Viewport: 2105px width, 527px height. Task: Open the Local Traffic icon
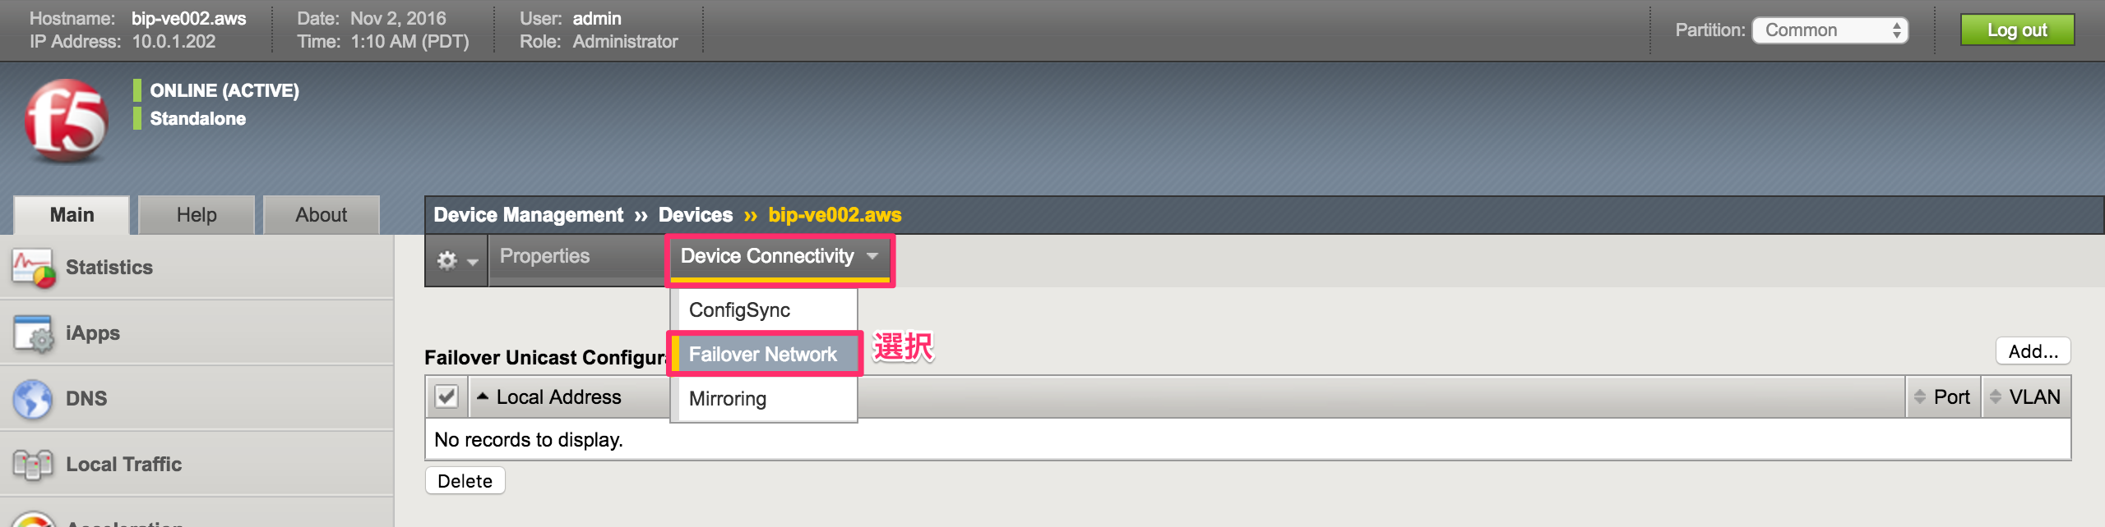[x=33, y=465]
